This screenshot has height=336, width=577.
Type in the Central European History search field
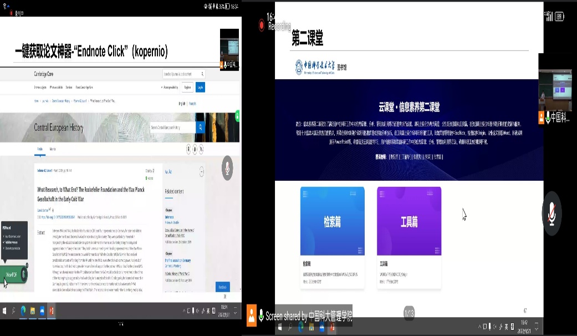172,128
